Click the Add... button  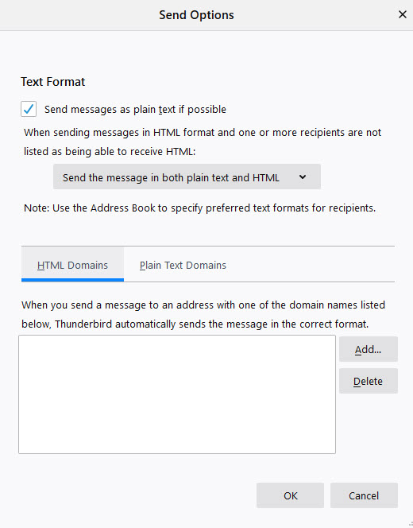coord(369,349)
